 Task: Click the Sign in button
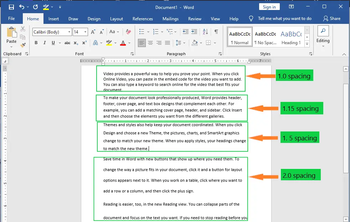(269, 7)
